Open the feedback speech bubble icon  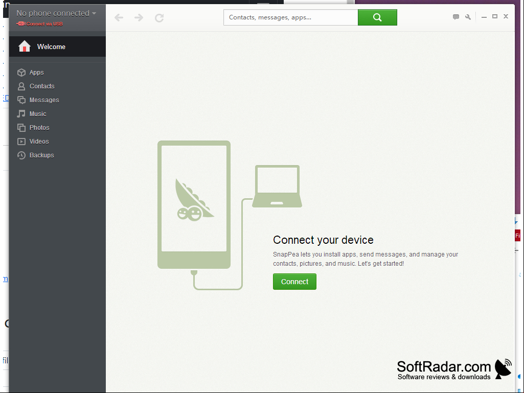coord(456,17)
